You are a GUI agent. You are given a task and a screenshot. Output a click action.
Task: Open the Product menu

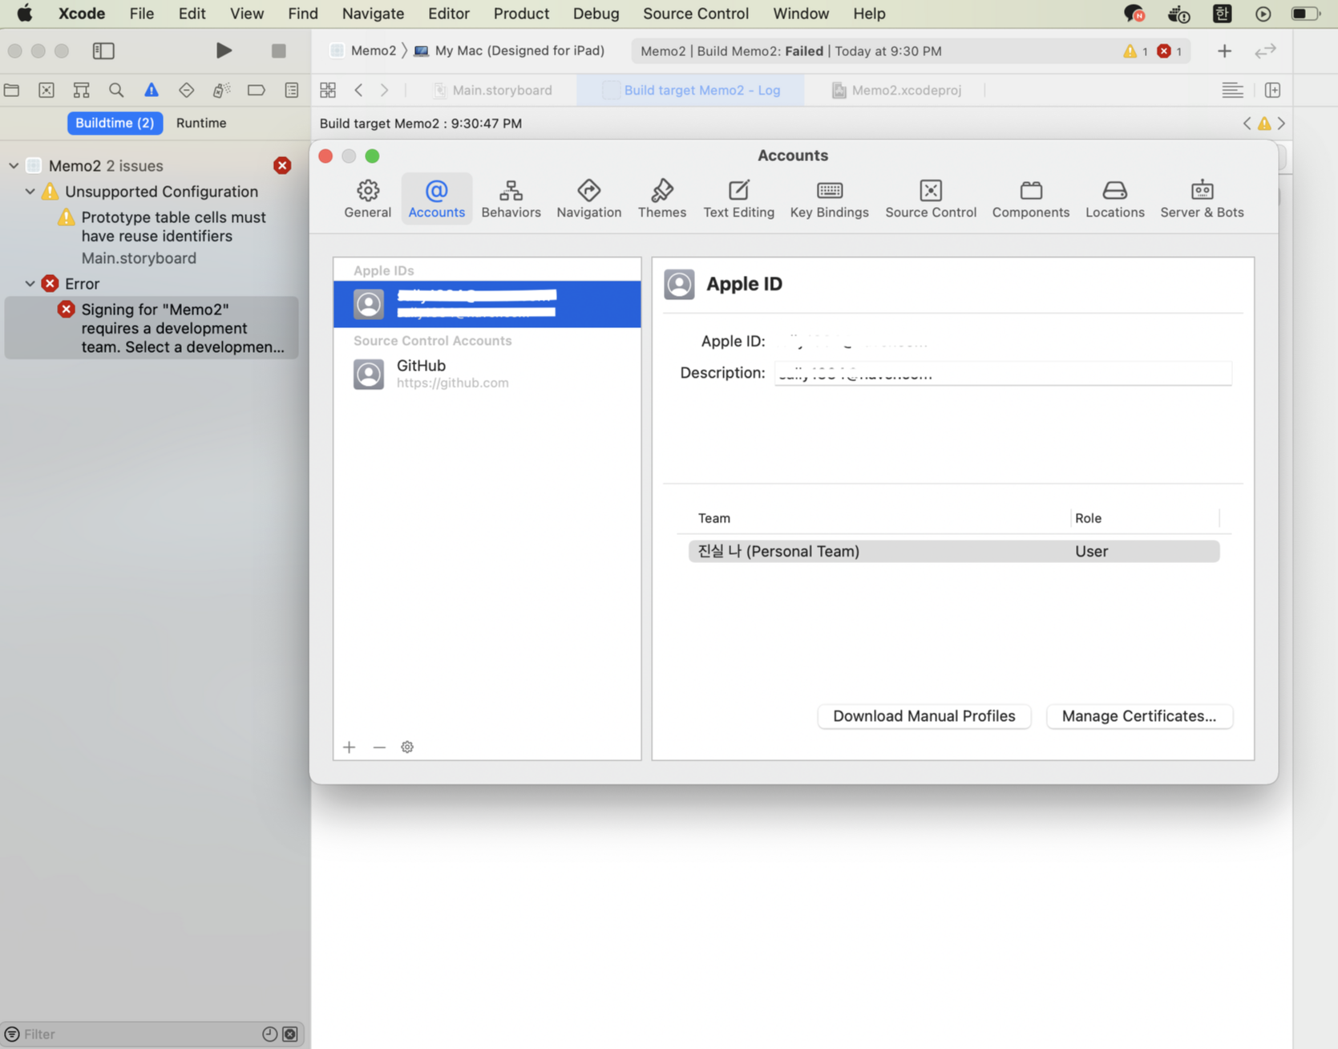521,14
